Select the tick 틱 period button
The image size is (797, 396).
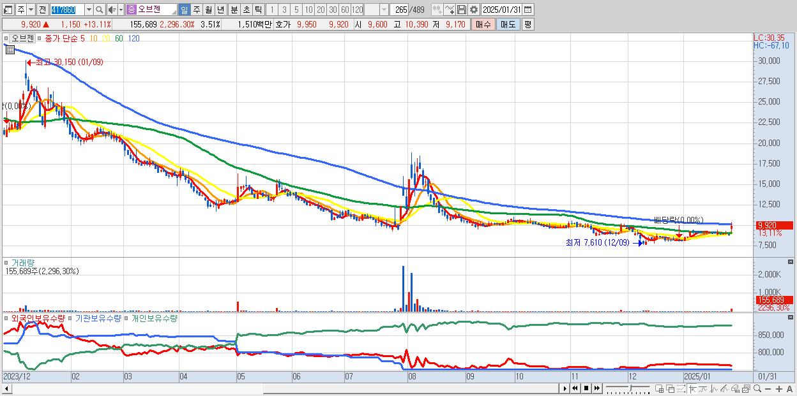258,10
